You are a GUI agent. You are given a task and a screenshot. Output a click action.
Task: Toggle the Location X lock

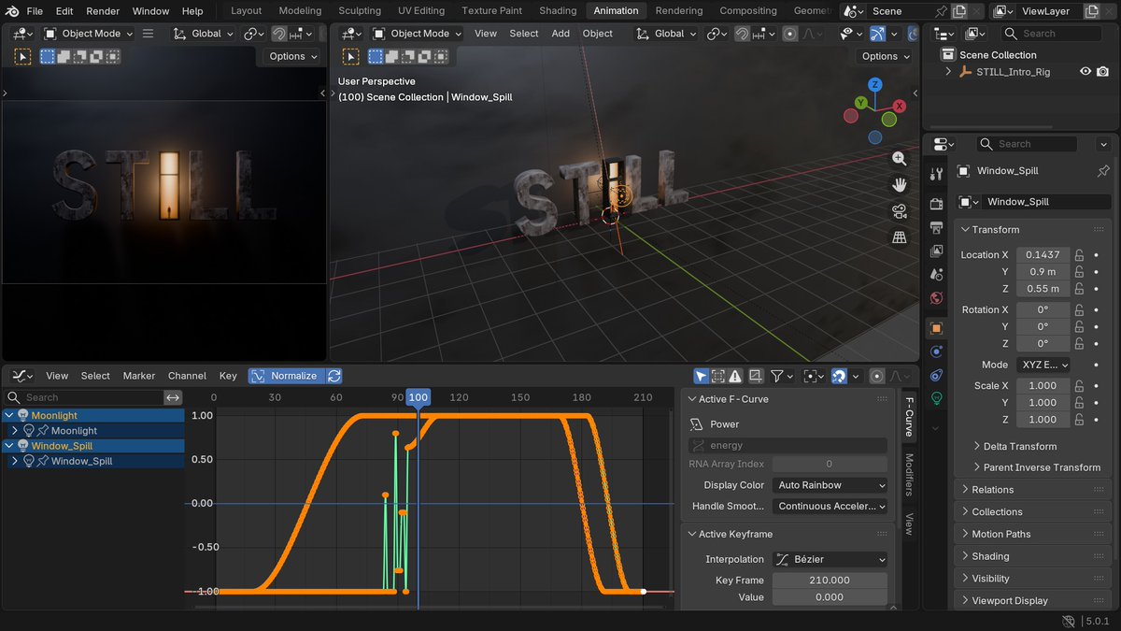coord(1079,255)
